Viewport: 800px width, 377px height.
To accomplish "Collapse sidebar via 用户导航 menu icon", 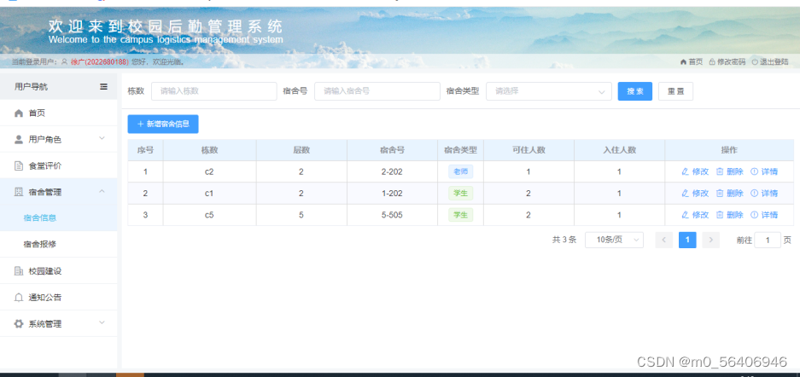I will pos(103,87).
